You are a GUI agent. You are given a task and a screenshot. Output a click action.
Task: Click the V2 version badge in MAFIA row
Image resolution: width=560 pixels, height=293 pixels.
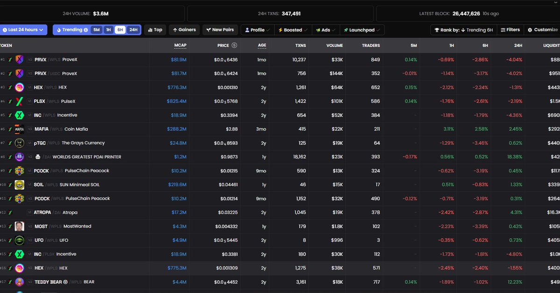point(30,129)
